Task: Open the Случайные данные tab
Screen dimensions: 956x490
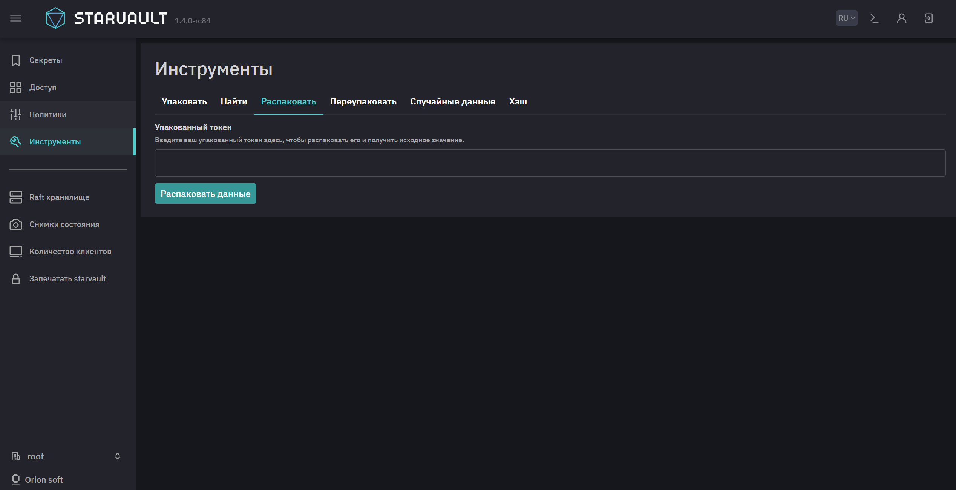Action: 453,101
